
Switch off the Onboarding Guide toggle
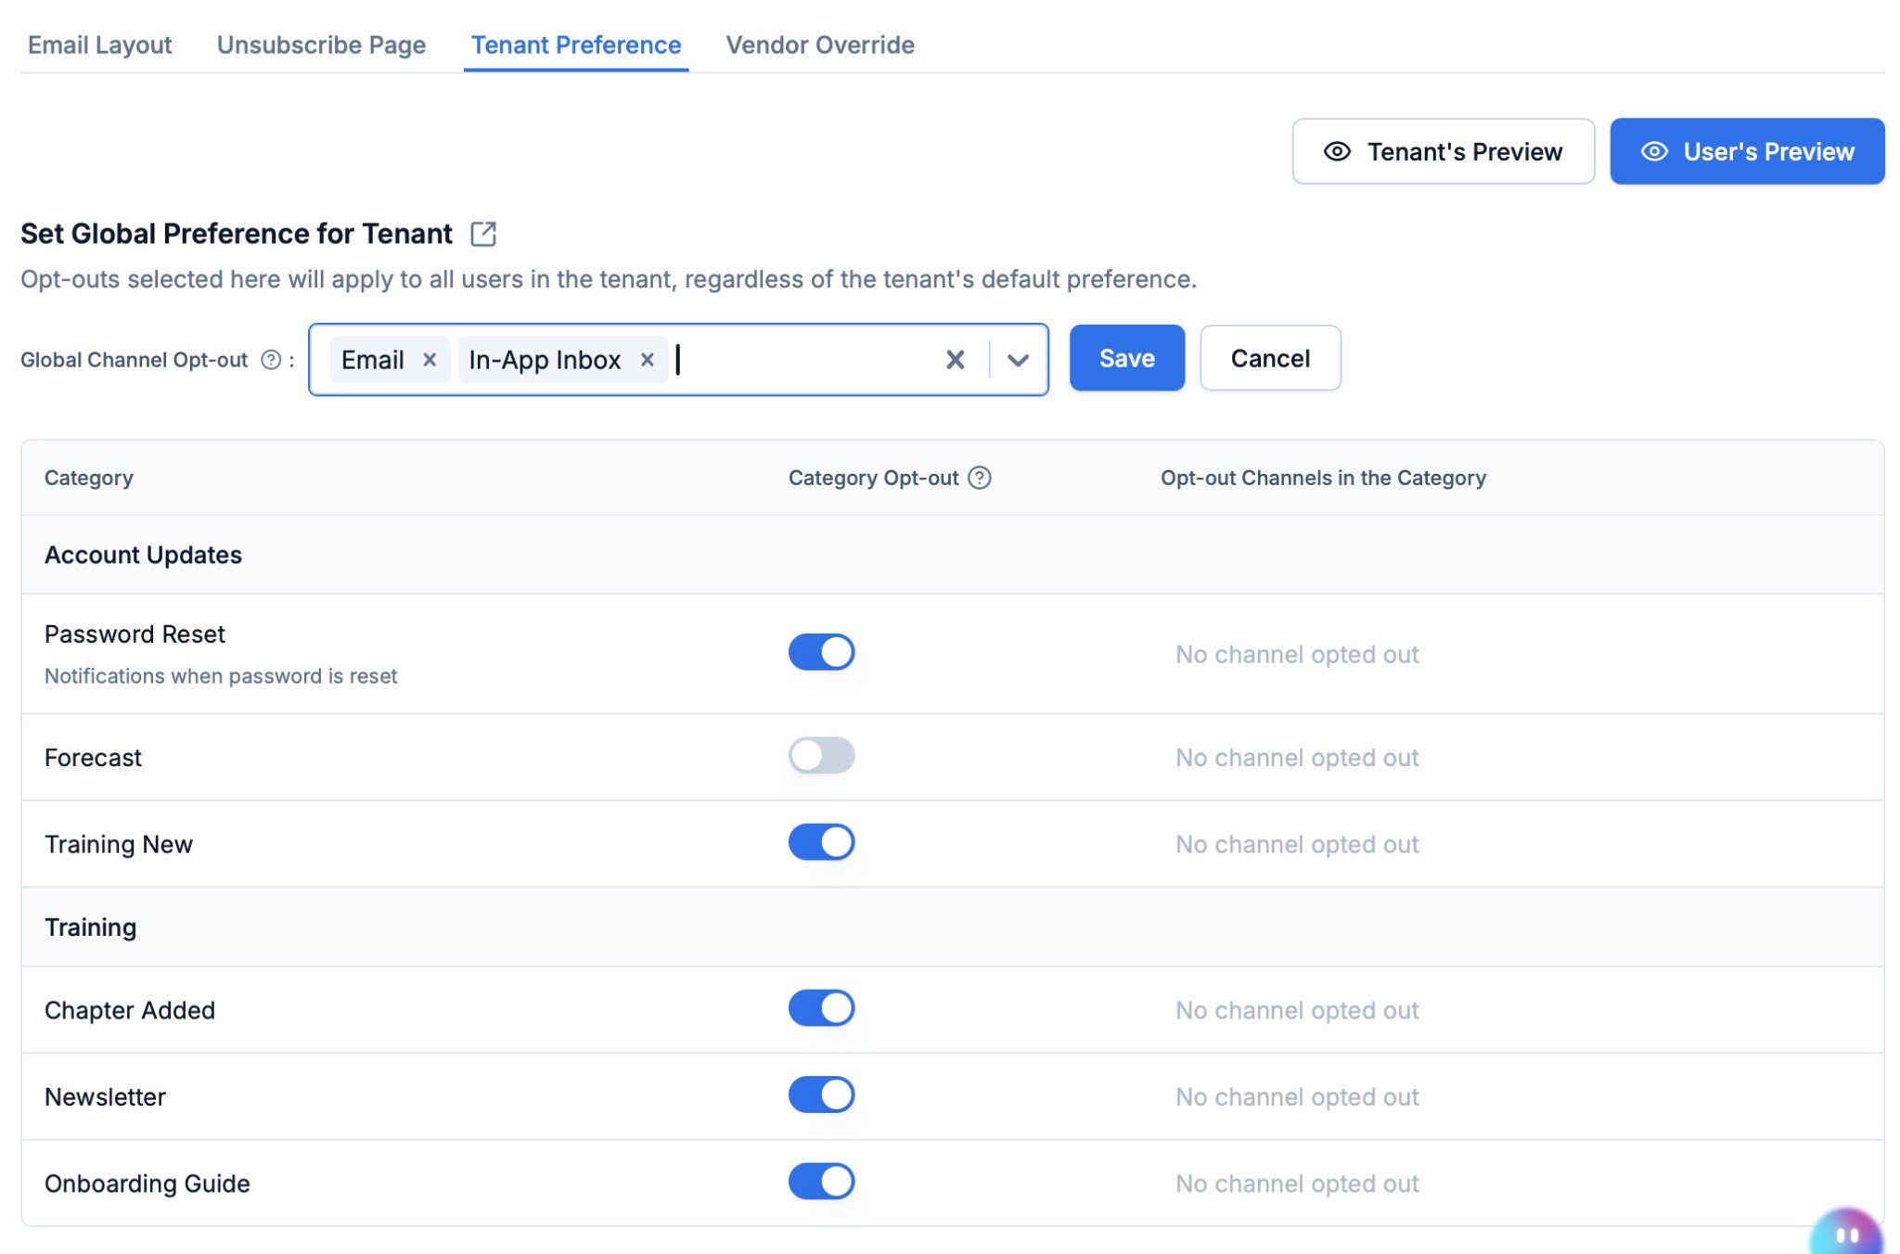click(821, 1182)
